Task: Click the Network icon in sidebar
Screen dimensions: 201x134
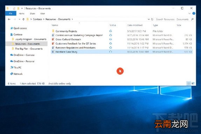Action: click(12, 74)
